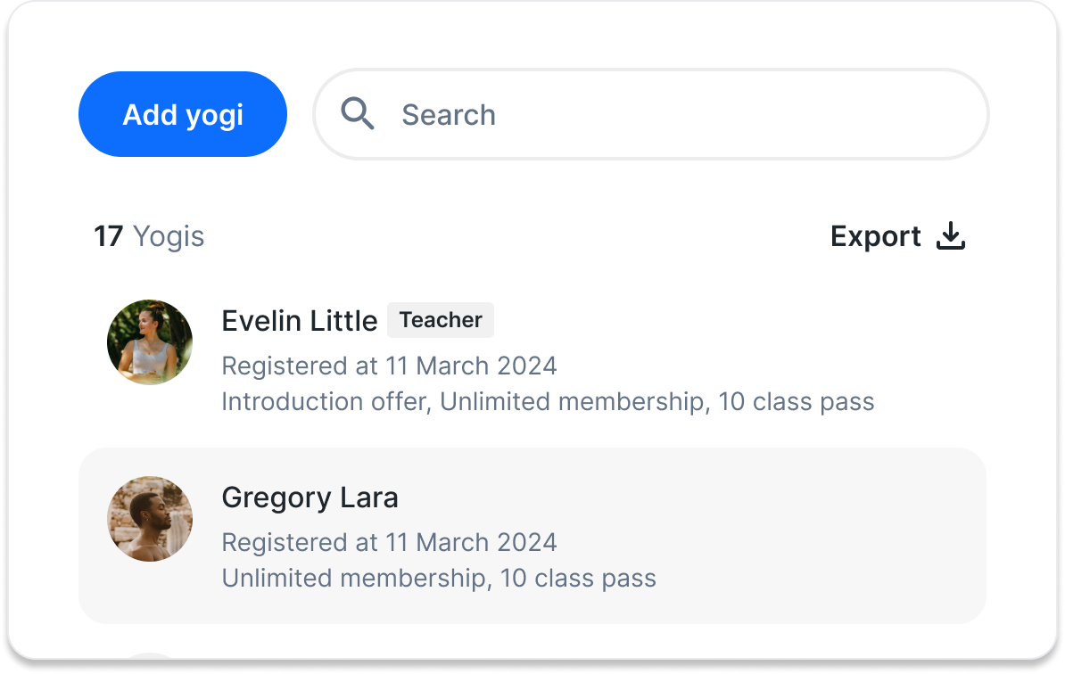Click Introduction offer in Evelin's row

tap(325, 401)
